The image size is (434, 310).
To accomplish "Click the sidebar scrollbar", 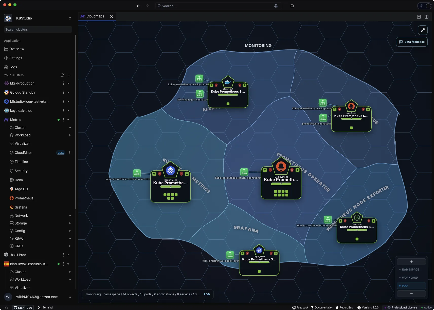I will (76, 121).
